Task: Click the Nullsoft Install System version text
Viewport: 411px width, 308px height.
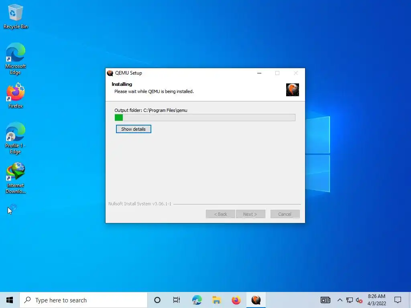Action: pos(140,204)
